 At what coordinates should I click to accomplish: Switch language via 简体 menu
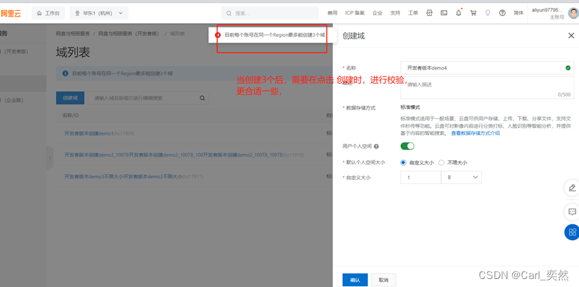click(519, 13)
